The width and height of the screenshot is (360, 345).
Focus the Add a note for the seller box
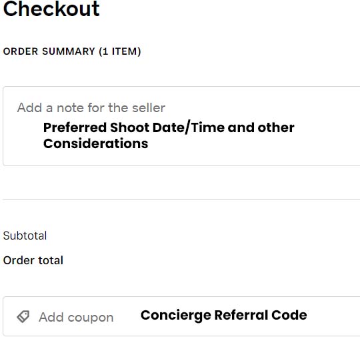[x=181, y=126]
